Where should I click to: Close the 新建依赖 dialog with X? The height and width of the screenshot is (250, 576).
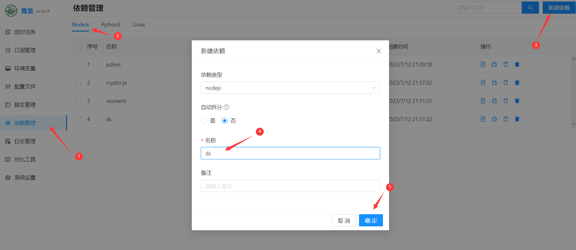[378, 51]
